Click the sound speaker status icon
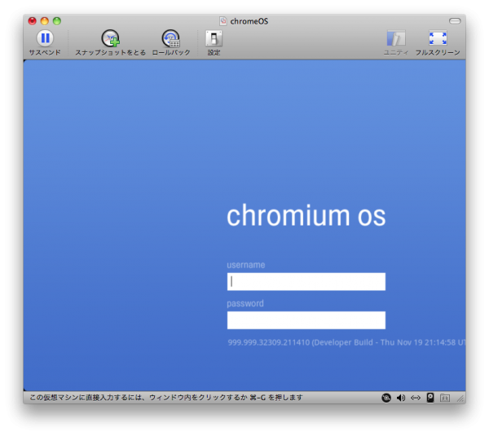Screen dimensions: 489x436 coord(401,398)
